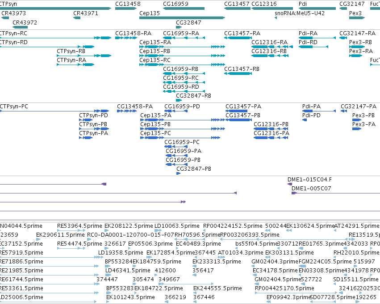Click the CG13458-RA exon glyph
This screenshot has width=380, height=304.
126,38
